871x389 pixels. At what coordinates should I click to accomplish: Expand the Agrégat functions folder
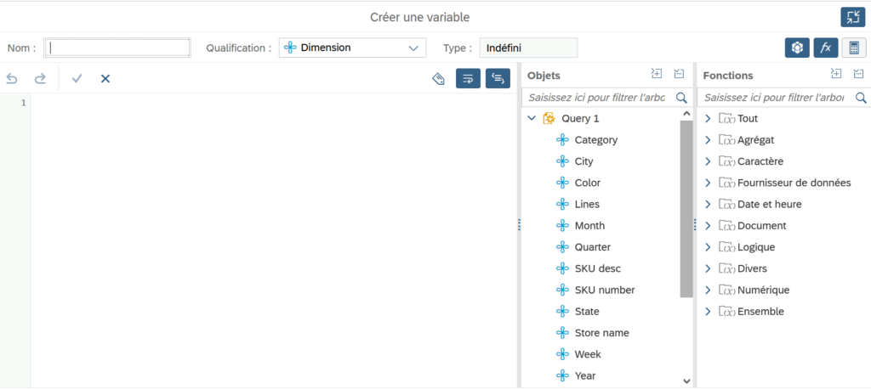pyautogui.click(x=708, y=140)
